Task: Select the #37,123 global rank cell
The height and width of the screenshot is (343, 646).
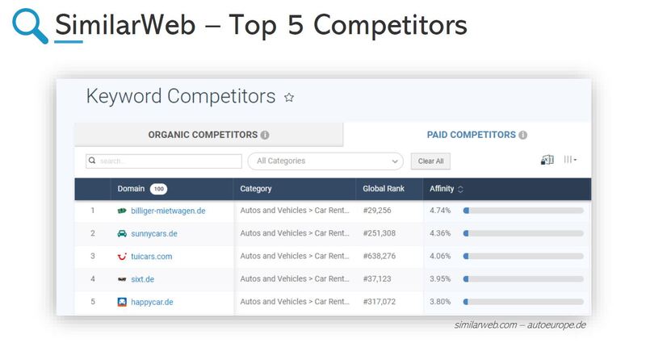Action: [x=377, y=278]
